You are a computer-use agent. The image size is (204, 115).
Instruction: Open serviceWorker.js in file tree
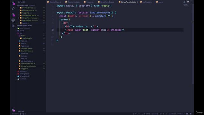coord(27,61)
